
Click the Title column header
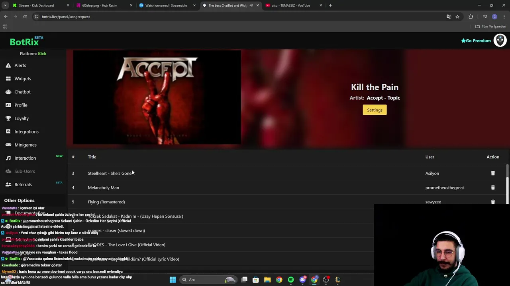92,157
